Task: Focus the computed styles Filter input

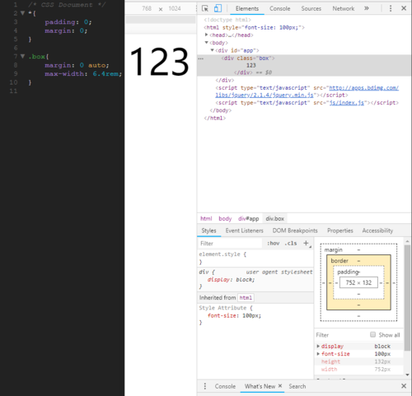Action: pyautogui.click(x=340, y=335)
